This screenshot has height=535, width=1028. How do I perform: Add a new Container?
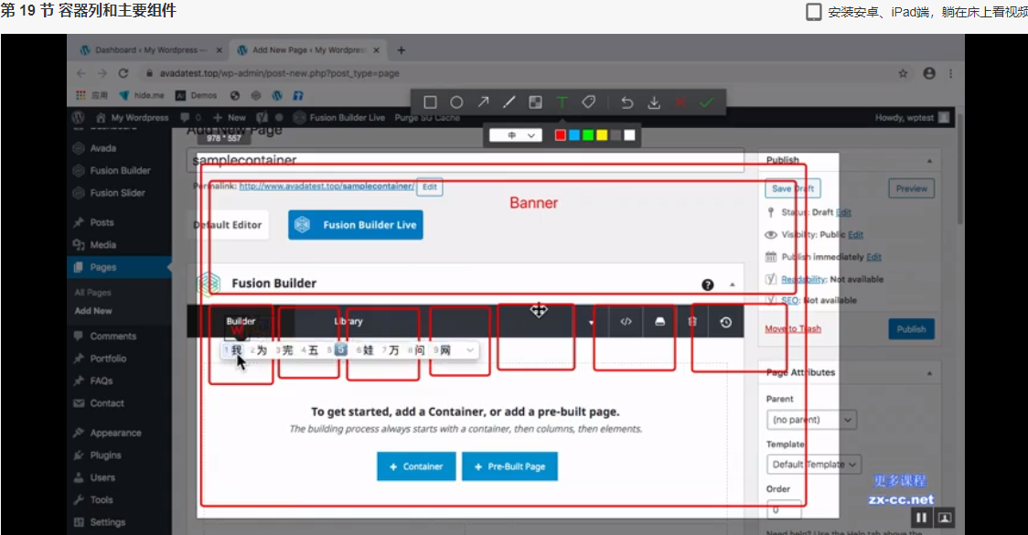416,466
